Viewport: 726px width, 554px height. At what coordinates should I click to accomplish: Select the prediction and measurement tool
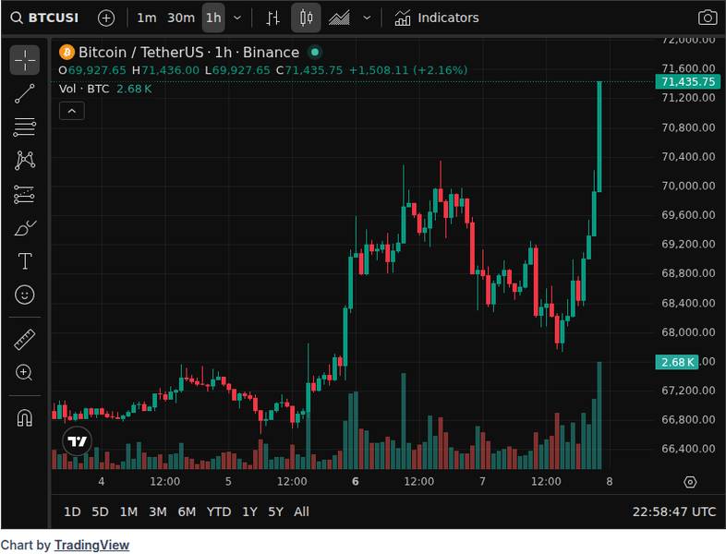25,195
